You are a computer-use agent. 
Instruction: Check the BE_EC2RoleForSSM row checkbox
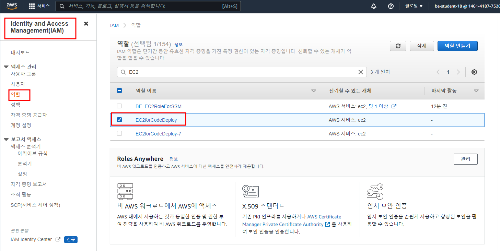119,106
